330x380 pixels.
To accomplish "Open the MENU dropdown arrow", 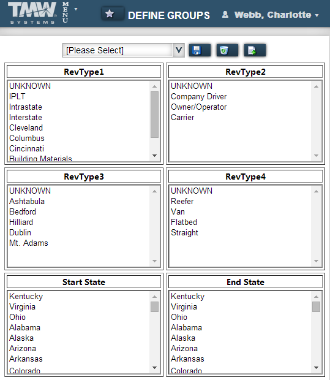I will click(x=76, y=9).
